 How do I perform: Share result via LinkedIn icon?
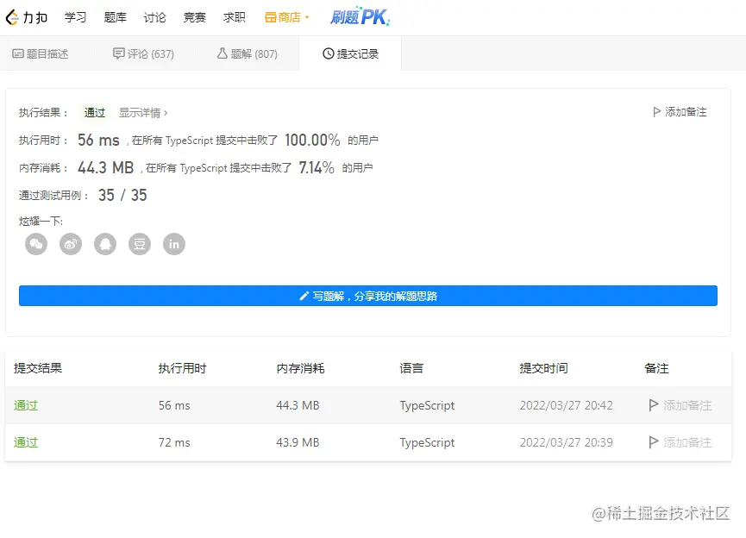tap(174, 244)
